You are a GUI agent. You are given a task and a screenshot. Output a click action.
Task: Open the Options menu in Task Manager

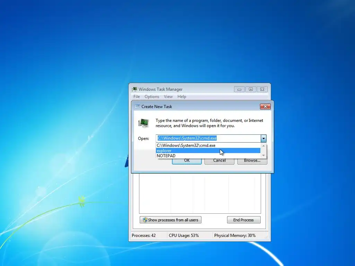tap(152, 97)
